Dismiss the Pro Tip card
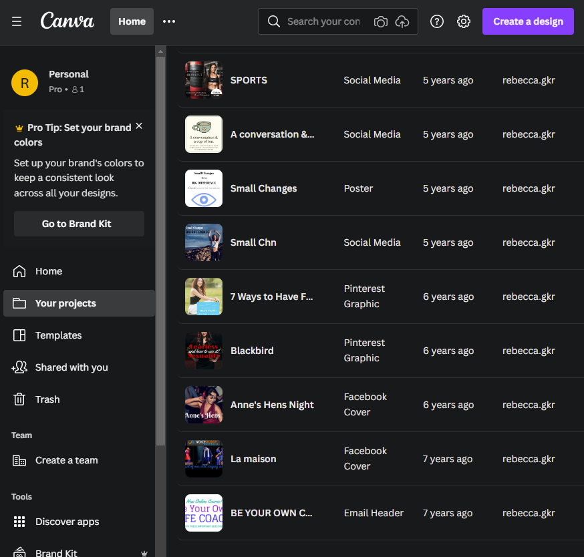This screenshot has width=584, height=557. click(139, 126)
